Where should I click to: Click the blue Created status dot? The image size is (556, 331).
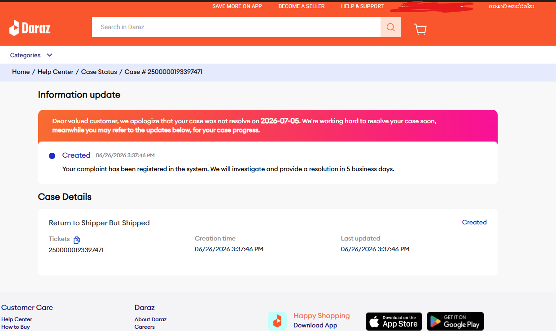tap(52, 156)
